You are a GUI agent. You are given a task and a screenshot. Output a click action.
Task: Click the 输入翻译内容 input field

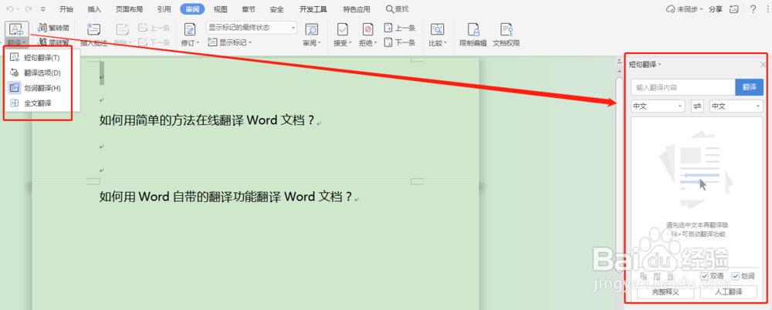(683, 87)
